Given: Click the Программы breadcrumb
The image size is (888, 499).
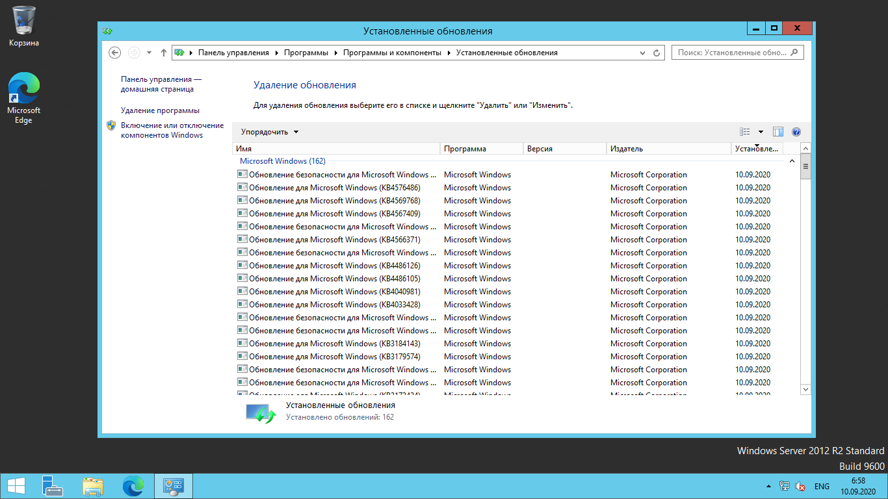Looking at the screenshot, I should point(306,53).
